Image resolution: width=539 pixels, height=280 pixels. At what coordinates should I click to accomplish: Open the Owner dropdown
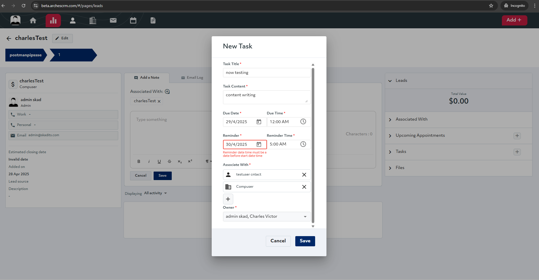266,217
